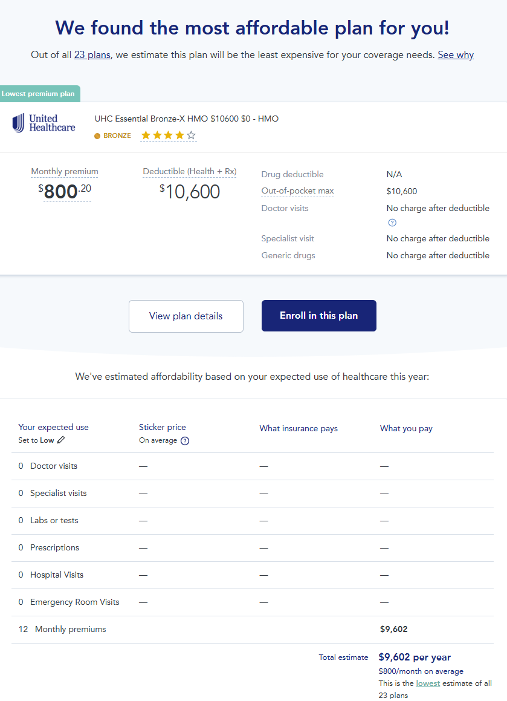Click What insurance pays column header

[x=299, y=428]
